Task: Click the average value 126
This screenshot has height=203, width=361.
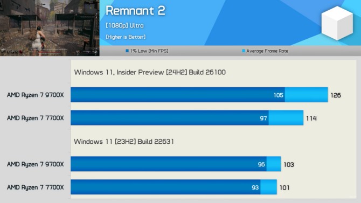Action: pyautogui.click(x=336, y=95)
